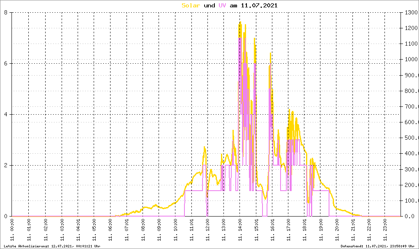Select the right axis label "1300"

tap(412, 12)
